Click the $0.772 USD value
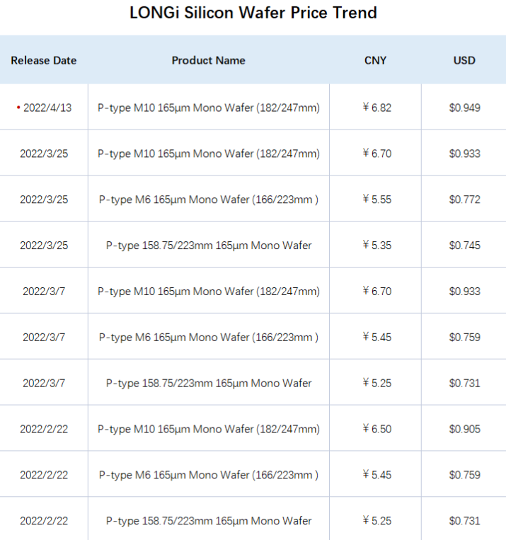506x540 pixels. pyautogui.click(x=464, y=200)
